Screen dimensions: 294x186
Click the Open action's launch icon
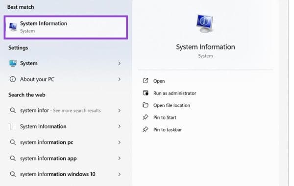(146, 81)
